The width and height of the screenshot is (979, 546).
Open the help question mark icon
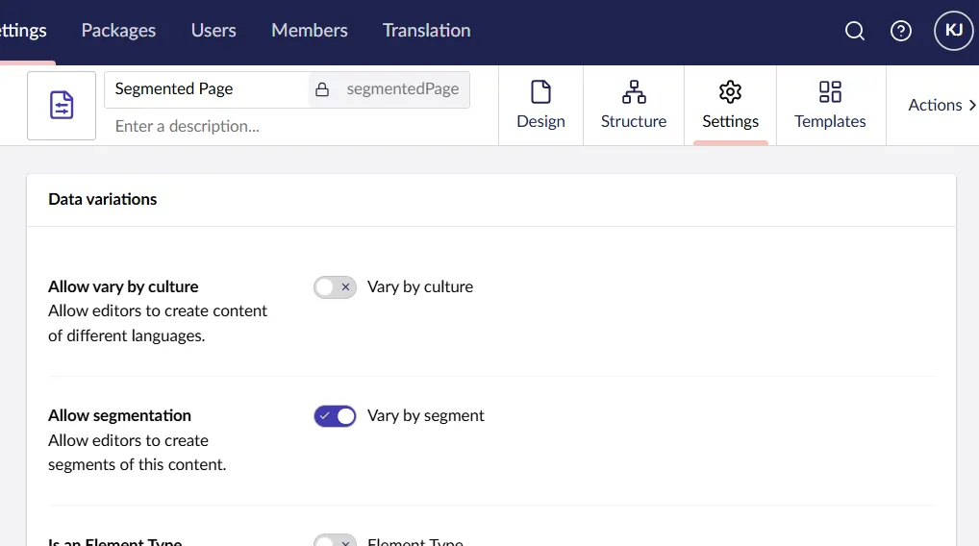[901, 31]
